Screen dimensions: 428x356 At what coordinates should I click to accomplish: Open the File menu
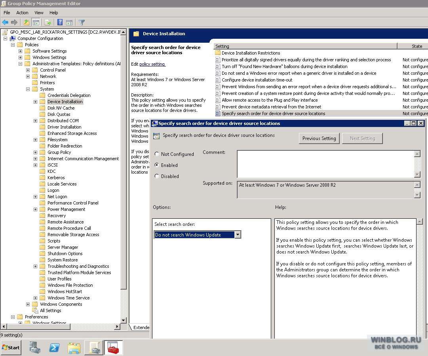[7, 13]
